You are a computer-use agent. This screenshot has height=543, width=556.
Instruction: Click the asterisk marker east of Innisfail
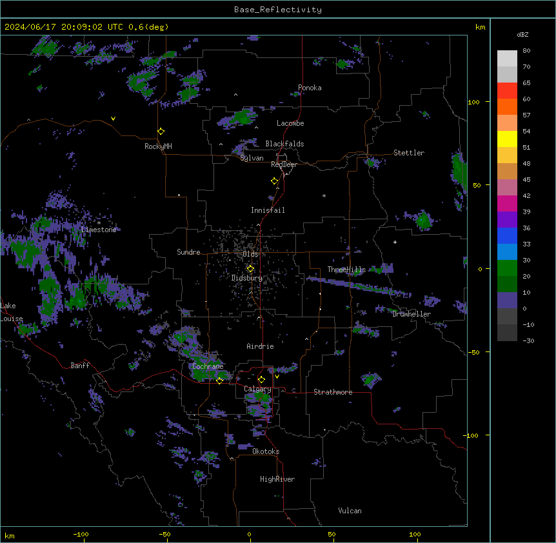(x=324, y=195)
